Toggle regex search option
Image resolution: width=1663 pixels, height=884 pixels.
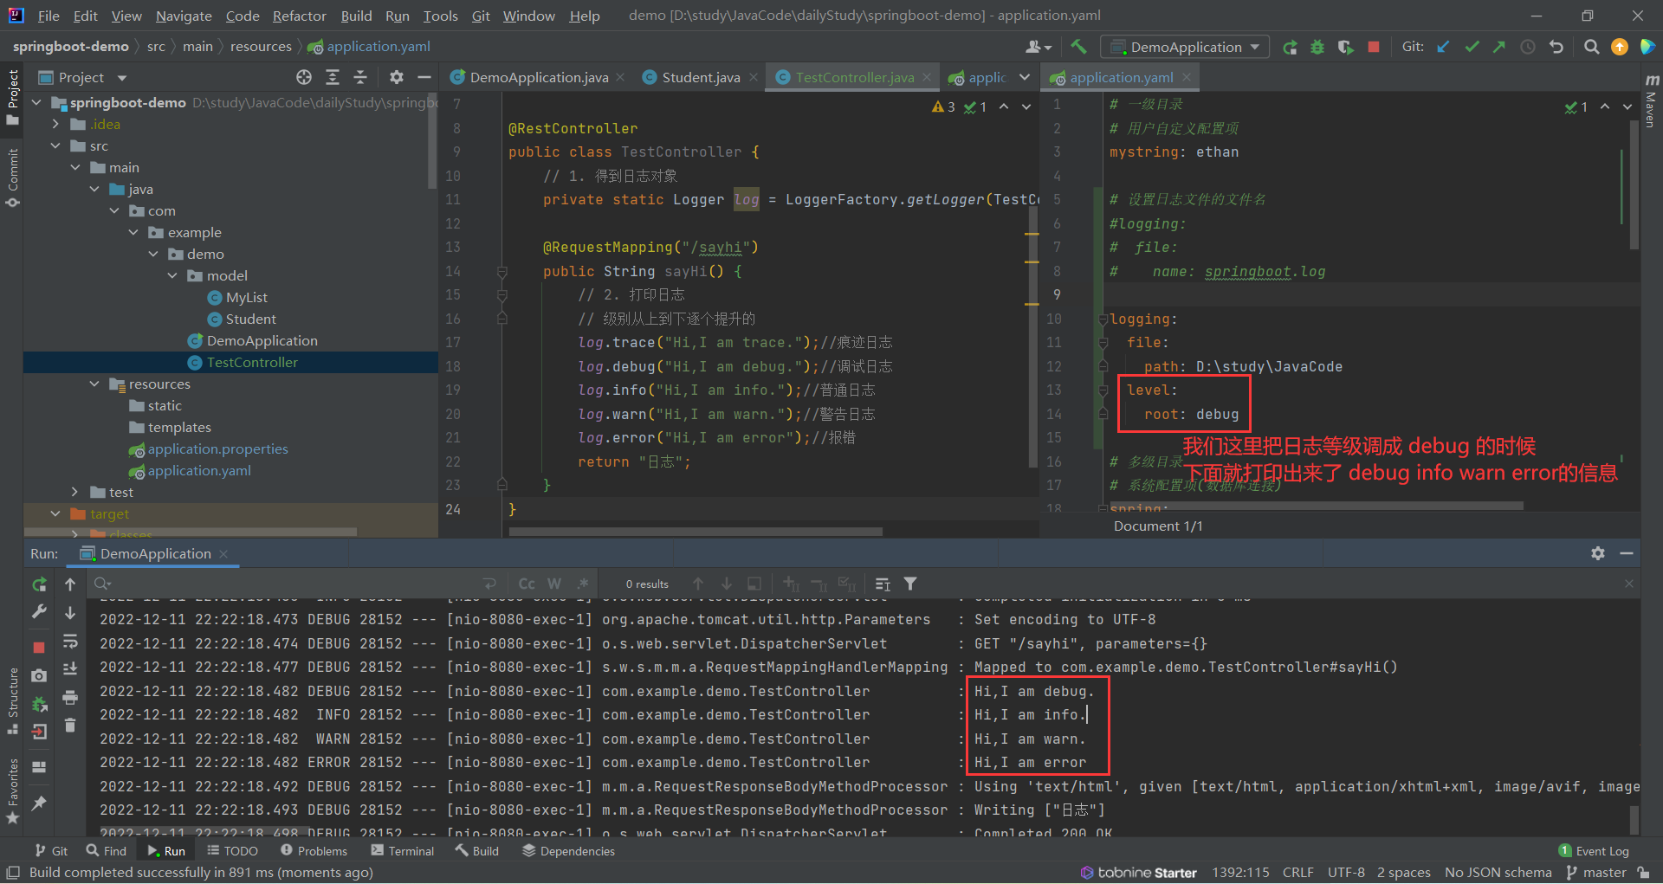pyautogui.click(x=583, y=584)
